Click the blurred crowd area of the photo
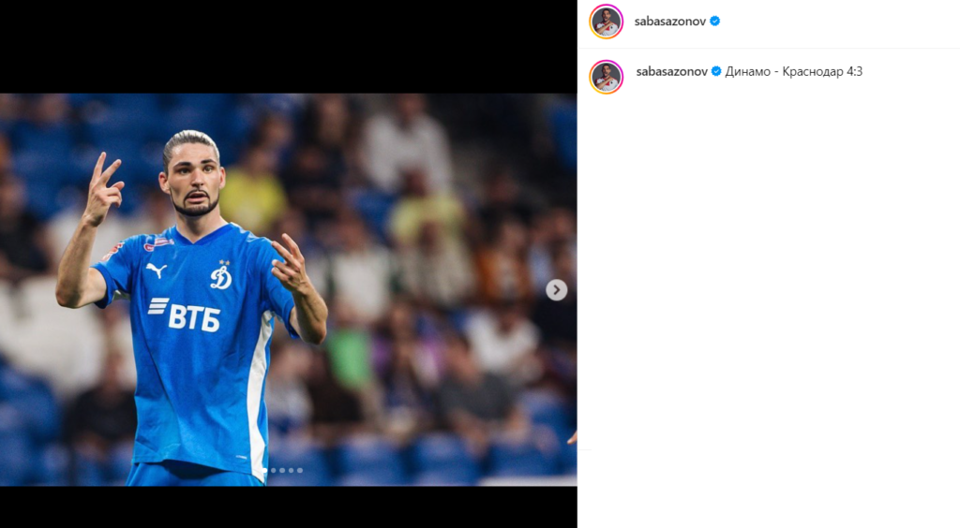This screenshot has width=960, height=528. (428, 244)
